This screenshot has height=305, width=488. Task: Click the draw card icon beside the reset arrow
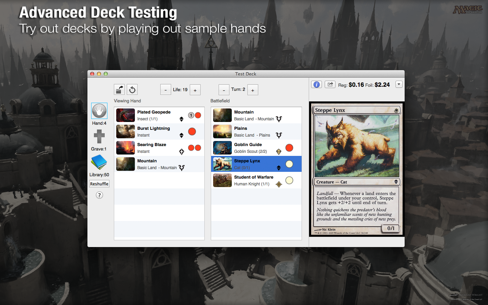[119, 89]
